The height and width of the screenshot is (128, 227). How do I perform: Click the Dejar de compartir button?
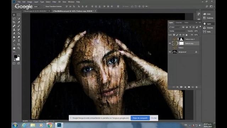coord(140,118)
